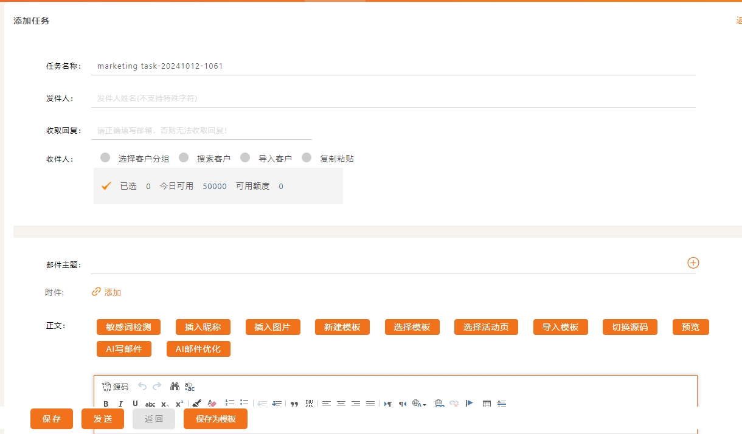Click the 添加 attachment link
742x434 pixels.
click(106, 292)
